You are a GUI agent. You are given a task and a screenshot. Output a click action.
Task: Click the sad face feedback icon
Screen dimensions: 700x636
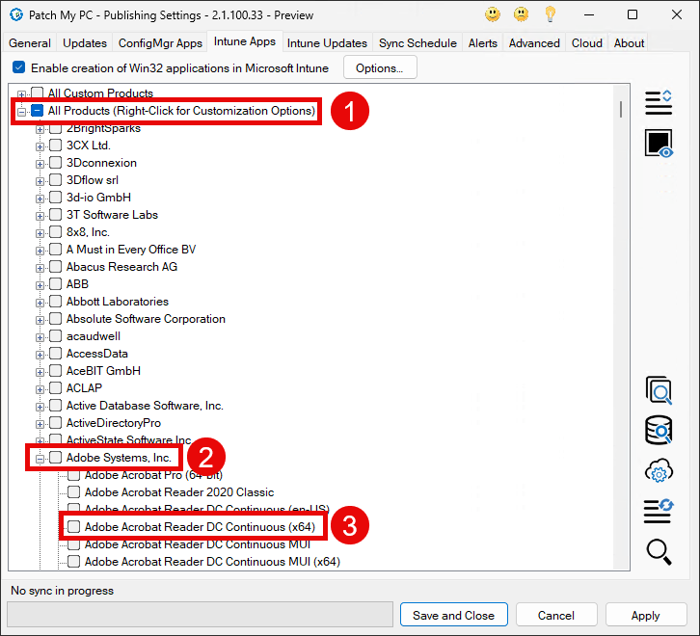(x=522, y=14)
